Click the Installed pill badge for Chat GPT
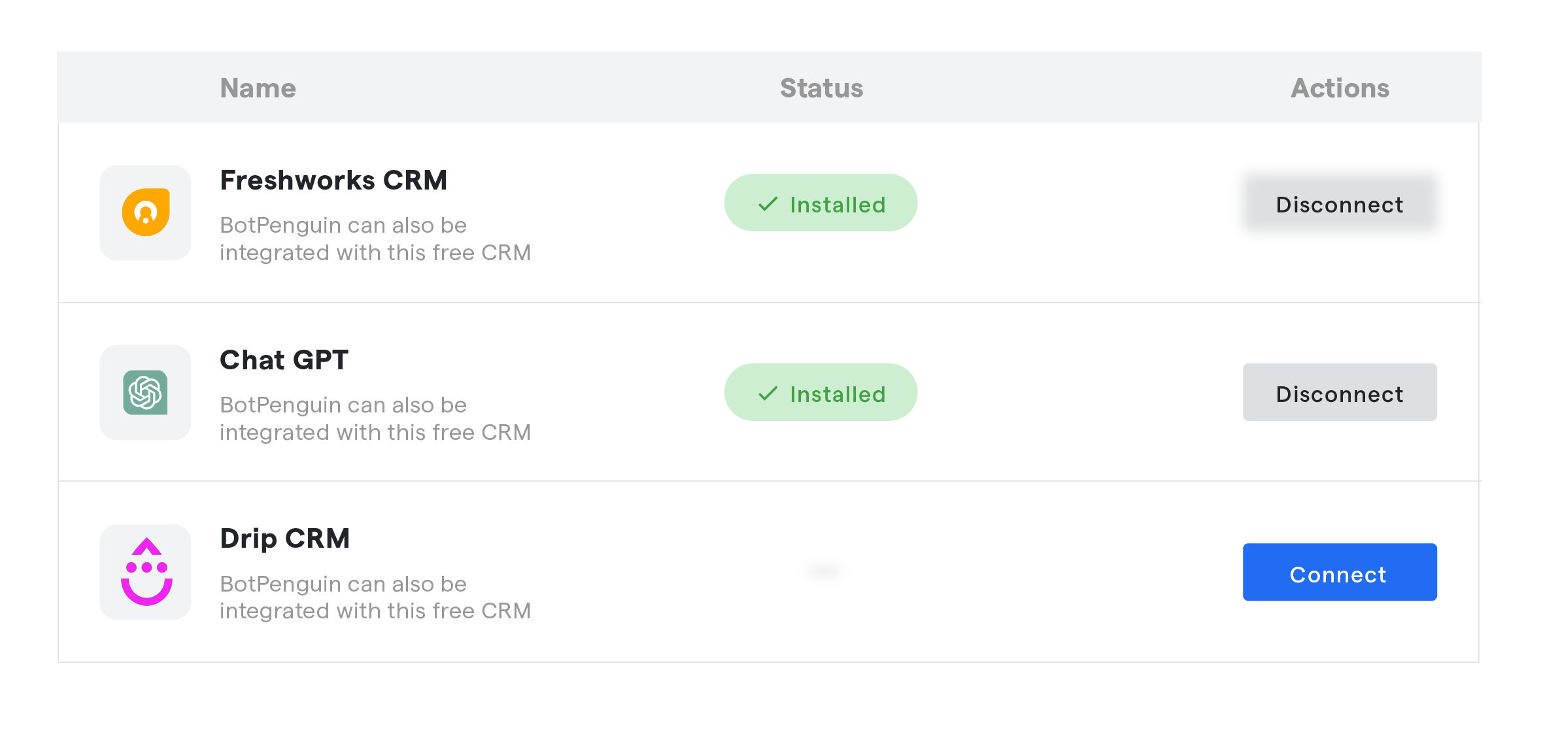This screenshot has height=753, width=1541. [821, 393]
